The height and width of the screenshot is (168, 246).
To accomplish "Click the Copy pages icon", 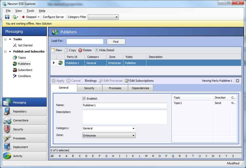I will [x=66, y=50].
